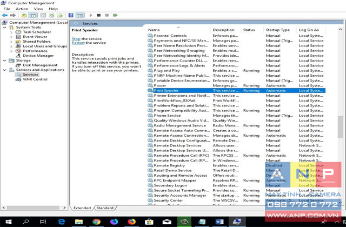Viewport: 346px width, 227px height.
Task: Select Task Scheduler in the tree
Action: (37, 32)
